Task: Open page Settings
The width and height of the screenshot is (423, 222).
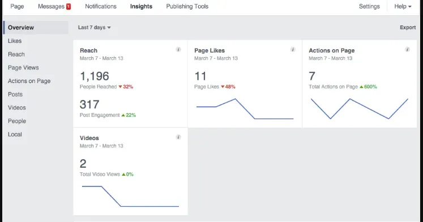Action: (369, 6)
